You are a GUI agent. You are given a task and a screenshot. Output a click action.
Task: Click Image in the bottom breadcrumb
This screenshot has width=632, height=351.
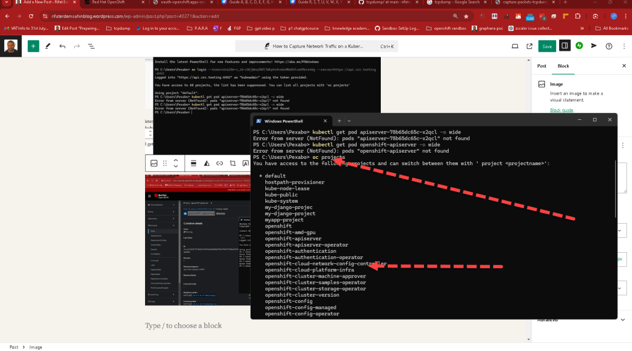[35, 347]
